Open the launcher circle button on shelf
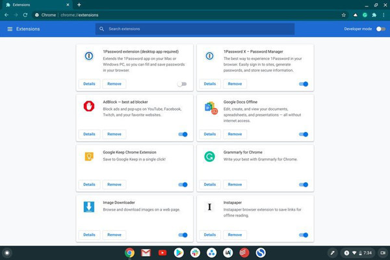This screenshot has height=260, width=390. (7, 253)
